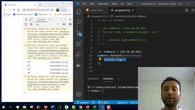Show more panel tabs via the ellipsis
Screen dimensions: 195x110
(119, 79)
